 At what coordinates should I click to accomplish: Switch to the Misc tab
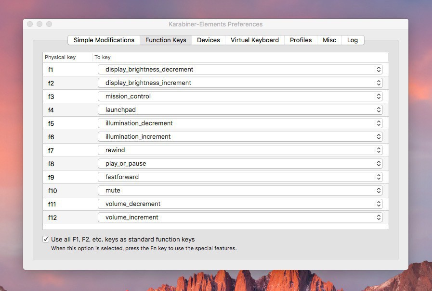click(329, 40)
